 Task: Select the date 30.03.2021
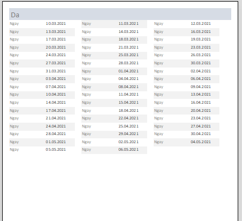(200, 63)
